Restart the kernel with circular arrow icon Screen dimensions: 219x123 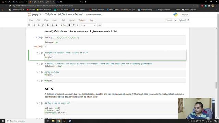(x=74, y=25)
